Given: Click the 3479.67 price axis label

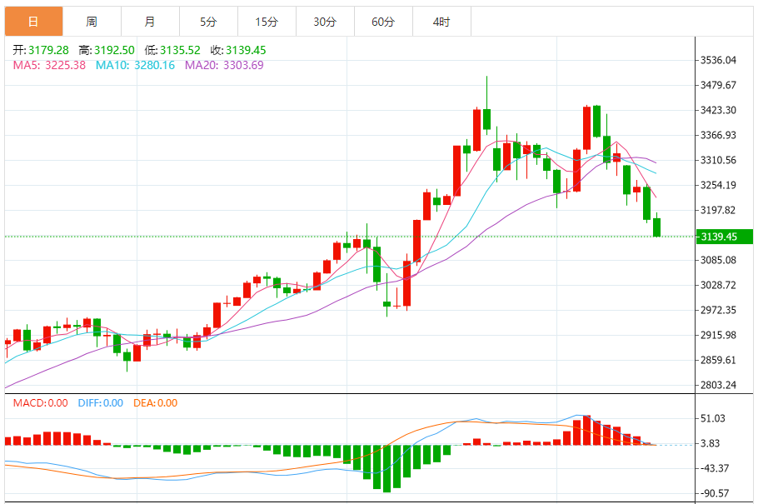Looking at the screenshot, I should [718, 85].
